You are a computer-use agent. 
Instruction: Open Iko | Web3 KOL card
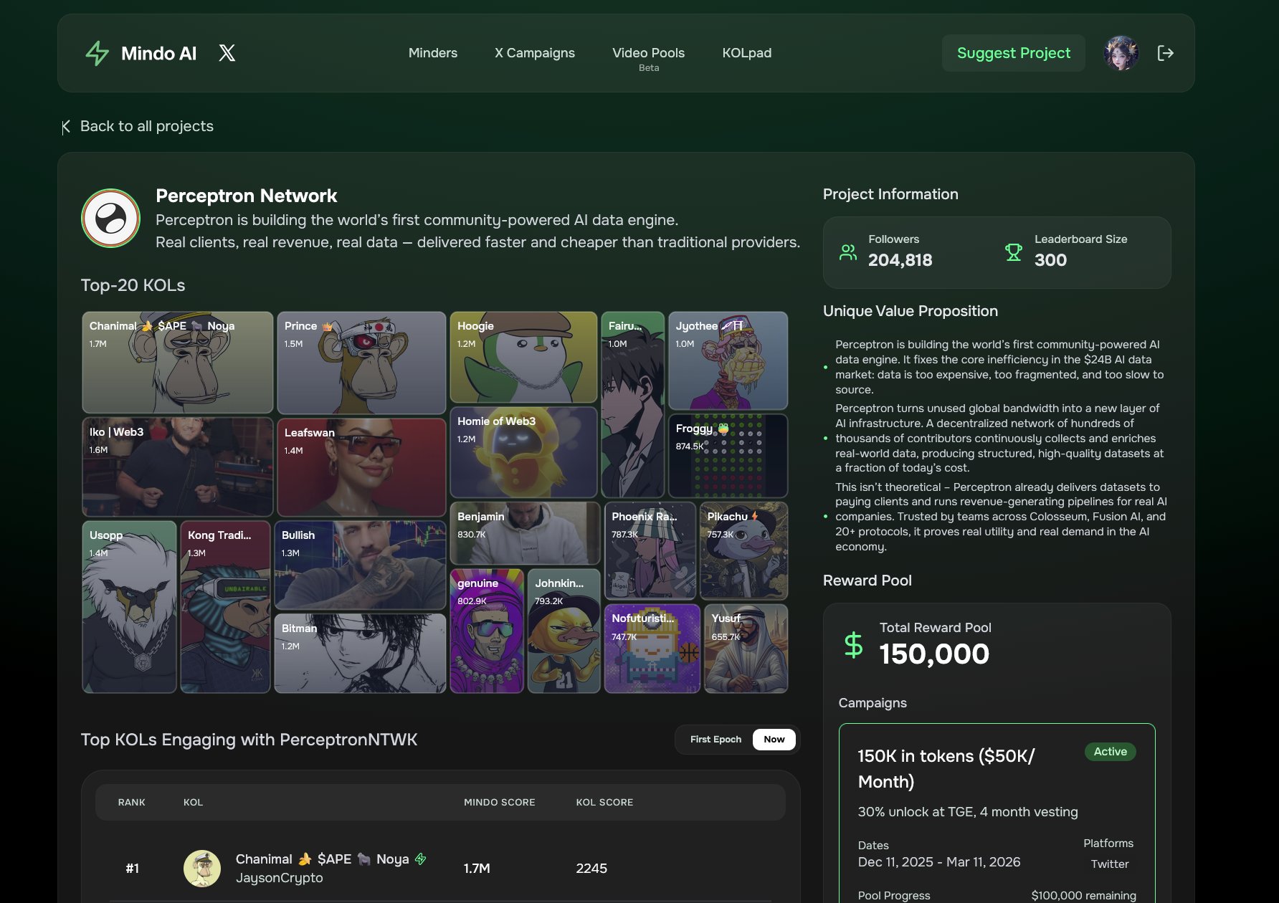point(177,467)
